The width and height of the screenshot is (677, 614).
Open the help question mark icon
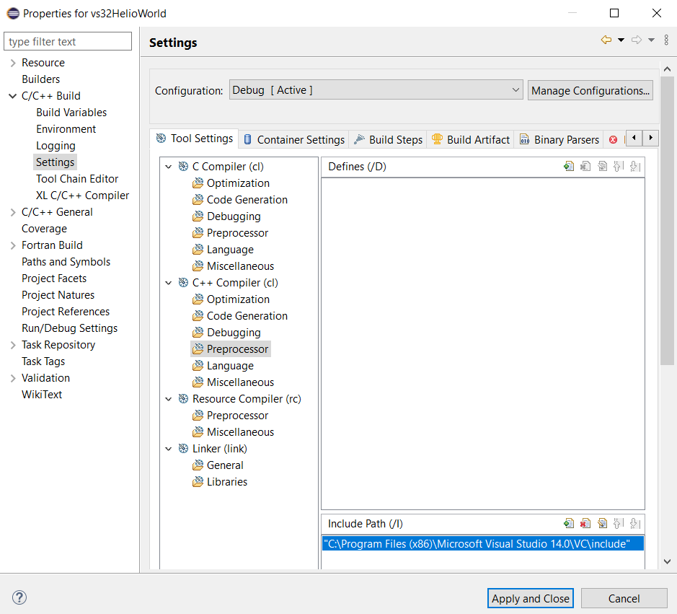19,597
